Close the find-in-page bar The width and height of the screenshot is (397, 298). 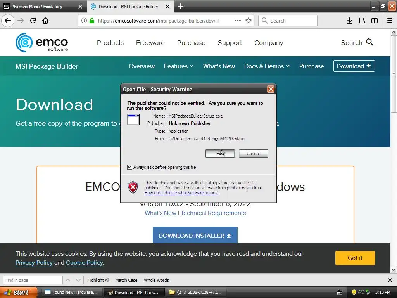tap(390, 280)
